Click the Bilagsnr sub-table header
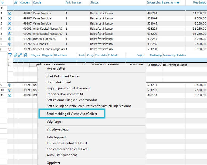This screenshot has height=165, width=207. click(35, 55)
